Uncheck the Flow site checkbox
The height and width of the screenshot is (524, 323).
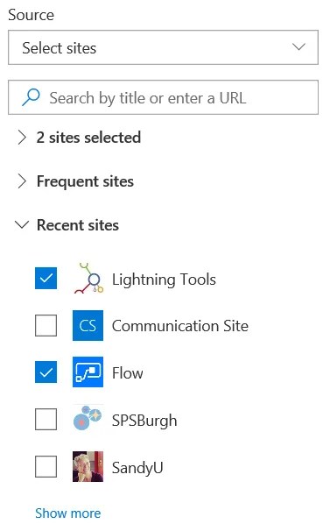click(46, 372)
